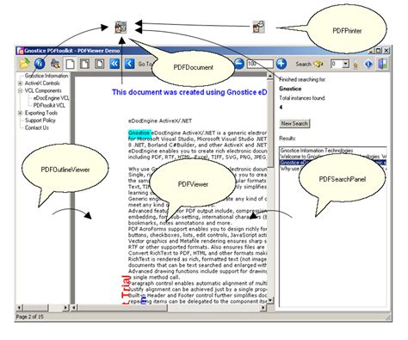
Task: Select ActiveX Controls outline entry
Action: 42,83
